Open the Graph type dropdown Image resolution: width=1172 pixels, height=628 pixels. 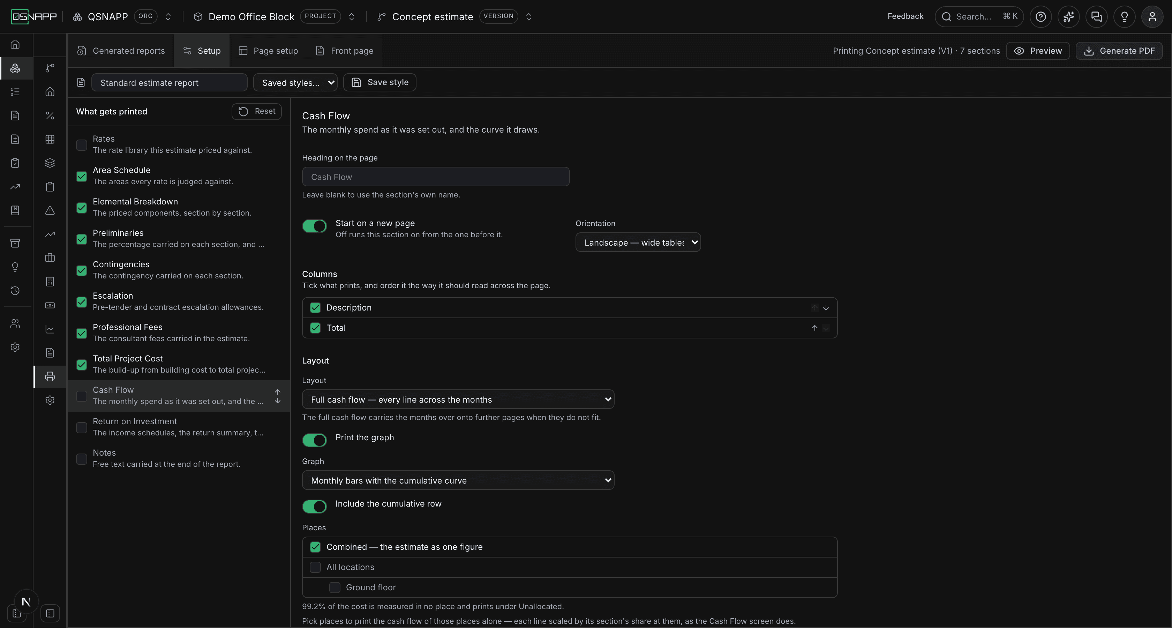point(458,480)
